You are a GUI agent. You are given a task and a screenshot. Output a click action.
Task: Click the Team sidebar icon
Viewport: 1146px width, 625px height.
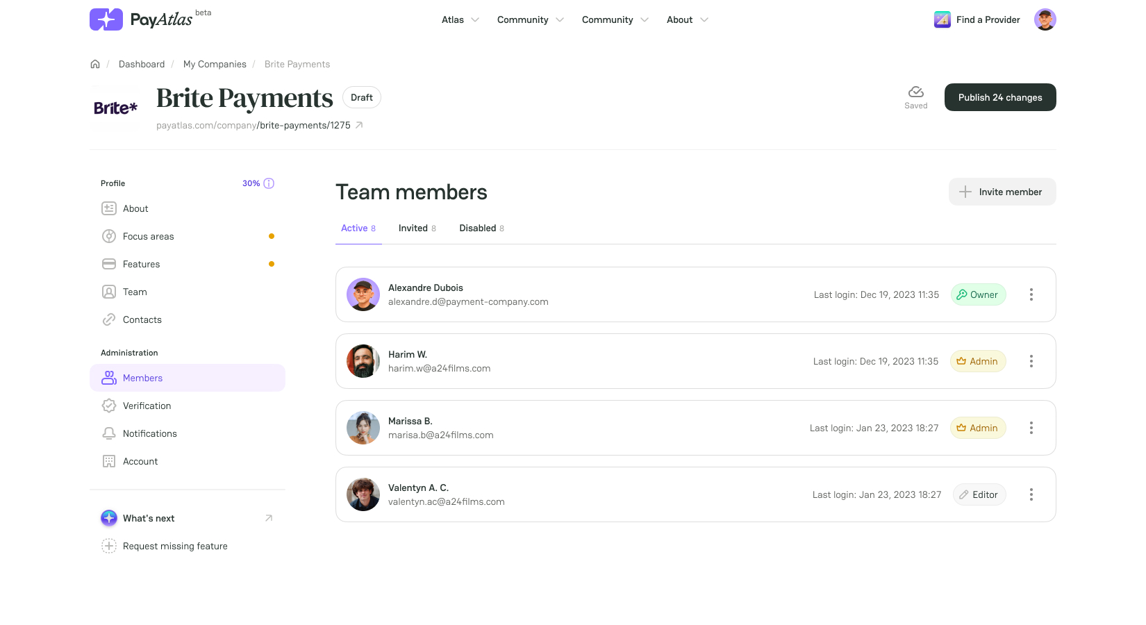[109, 292]
